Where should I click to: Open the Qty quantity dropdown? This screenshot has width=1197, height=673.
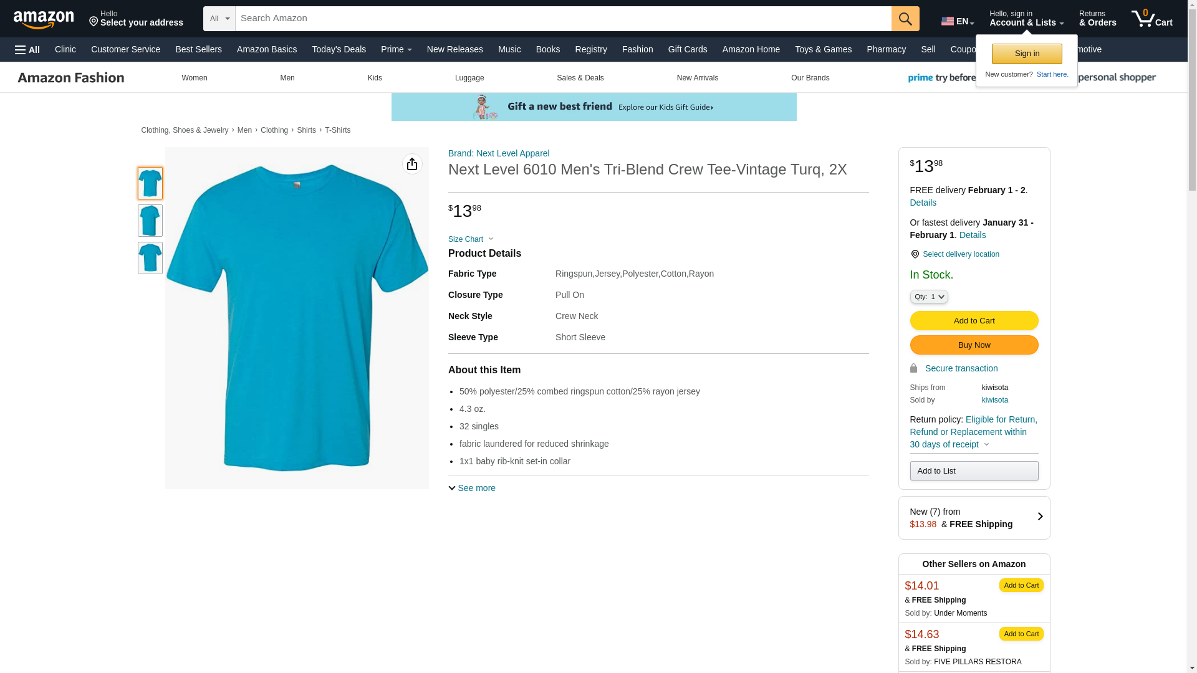(x=928, y=297)
